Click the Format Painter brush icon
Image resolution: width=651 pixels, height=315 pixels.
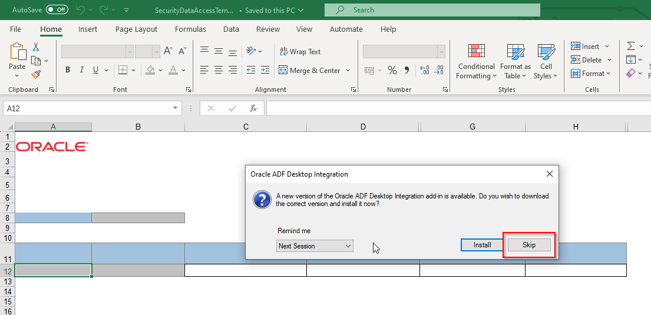tap(36, 75)
